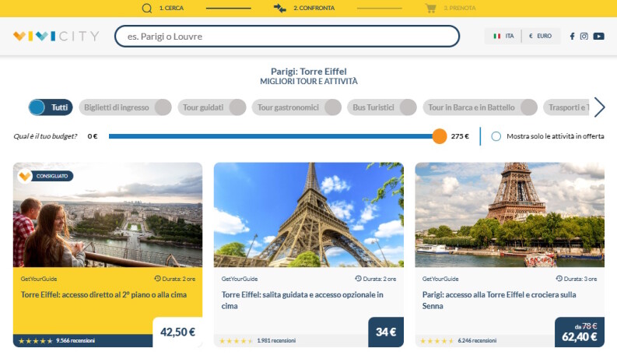Open the Instagram profile icon
Image resolution: width=617 pixels, height=355 pixels.
click(x=584, y=37)
